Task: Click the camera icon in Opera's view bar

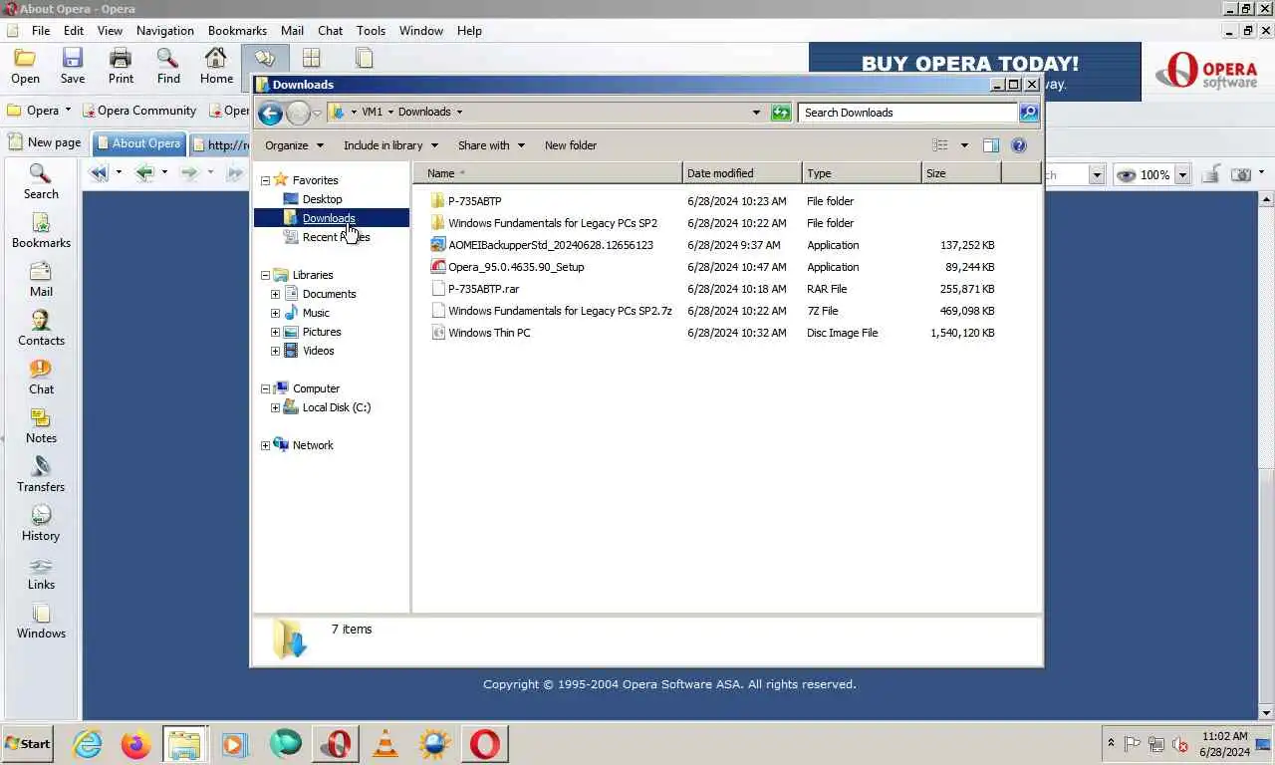Action: (1241, 174)
